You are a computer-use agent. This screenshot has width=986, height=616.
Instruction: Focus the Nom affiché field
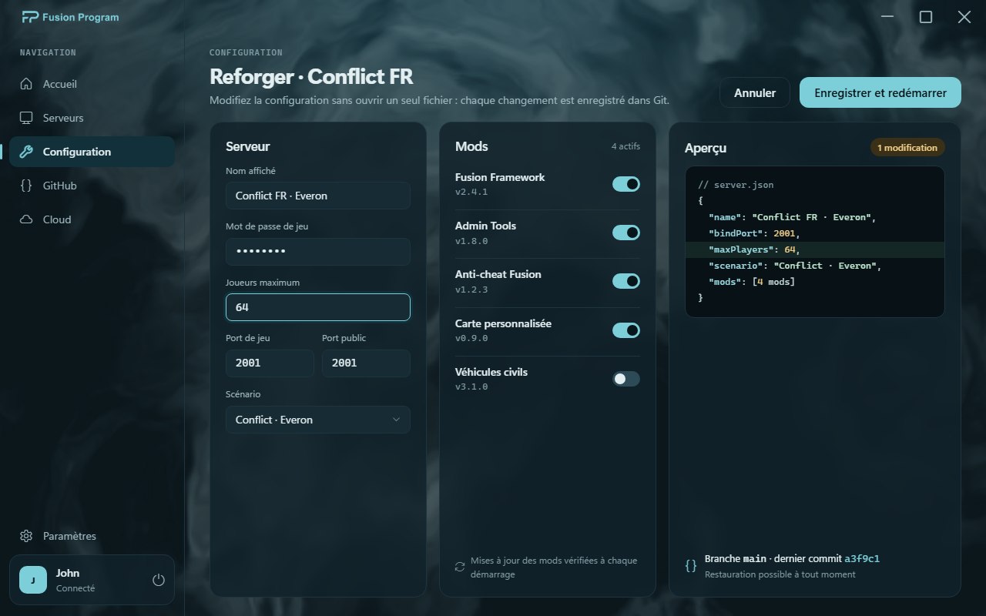point(318,196)
